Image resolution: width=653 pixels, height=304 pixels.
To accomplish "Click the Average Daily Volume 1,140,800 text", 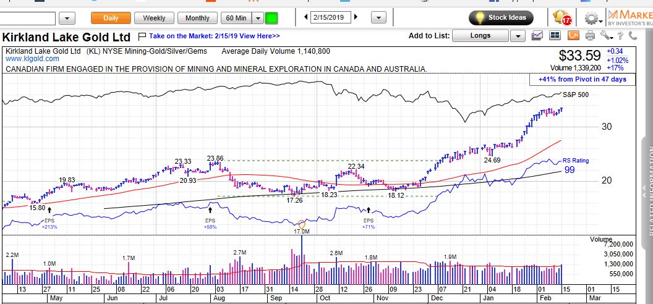I will 276,51.
